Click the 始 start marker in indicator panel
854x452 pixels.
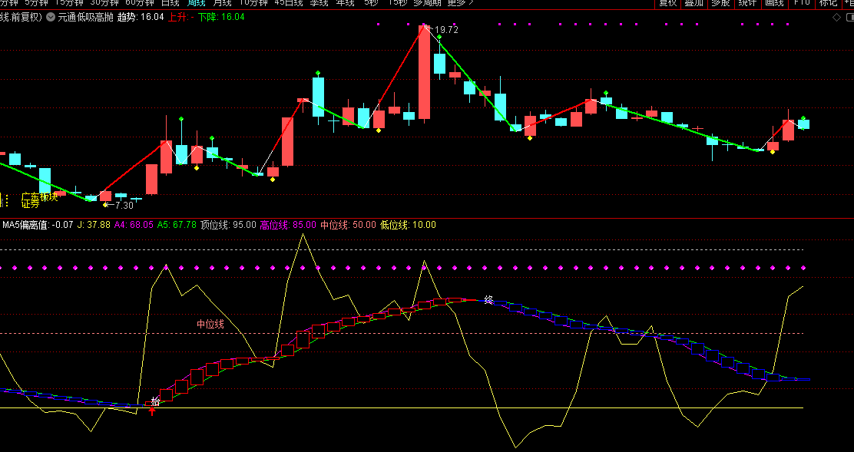pos(155,401)
